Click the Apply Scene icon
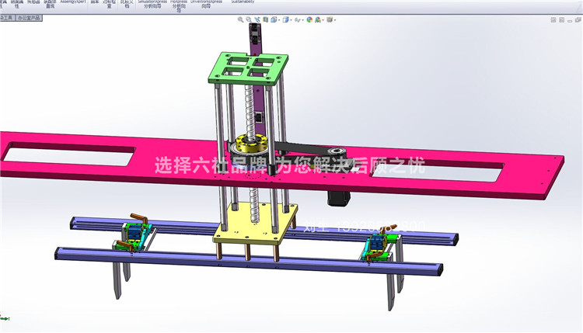This screenshot has width=583, height=333. click(318, 19)
